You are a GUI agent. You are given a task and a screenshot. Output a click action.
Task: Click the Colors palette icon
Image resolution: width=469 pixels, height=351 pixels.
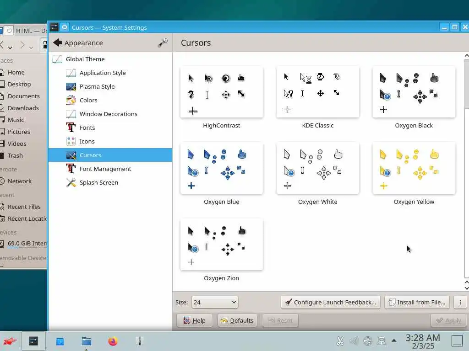(x=71, y=100)
